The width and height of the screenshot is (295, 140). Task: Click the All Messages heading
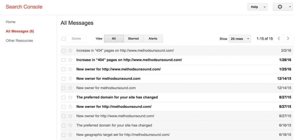77,23
